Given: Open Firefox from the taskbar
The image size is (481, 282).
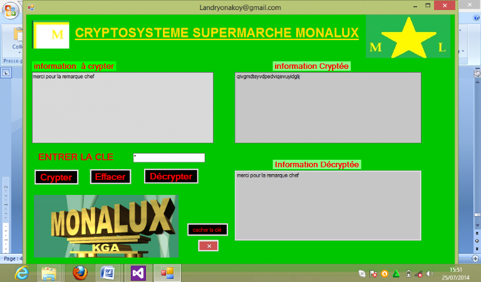Looking at the screenshot, I should (x=80, y=273).
